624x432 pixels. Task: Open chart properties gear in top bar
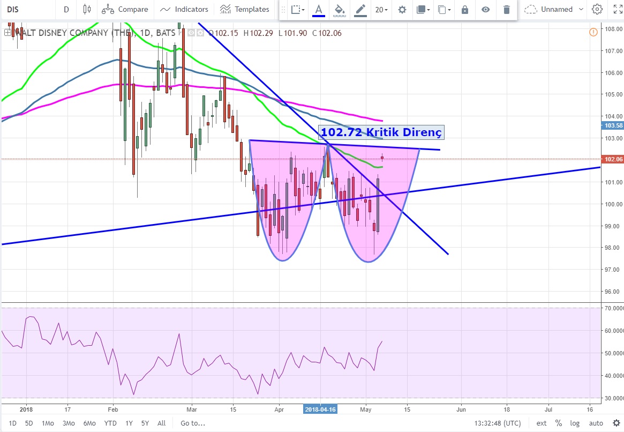point(597,9)
